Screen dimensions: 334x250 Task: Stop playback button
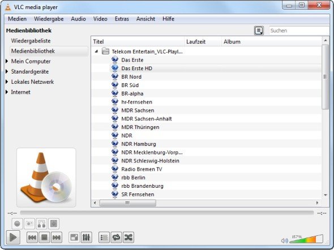click(x=44, y=237)
